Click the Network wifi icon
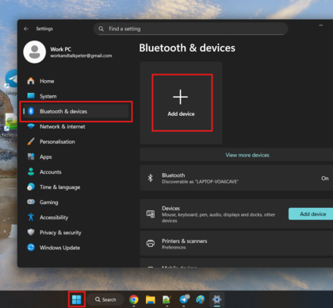Image resolution: width=333 pixels, height=308 pixels. coord(31,126)
